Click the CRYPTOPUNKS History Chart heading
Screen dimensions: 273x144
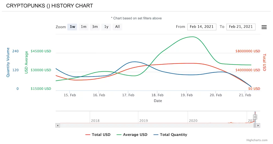pyautogui.click(x=49, y=6)
